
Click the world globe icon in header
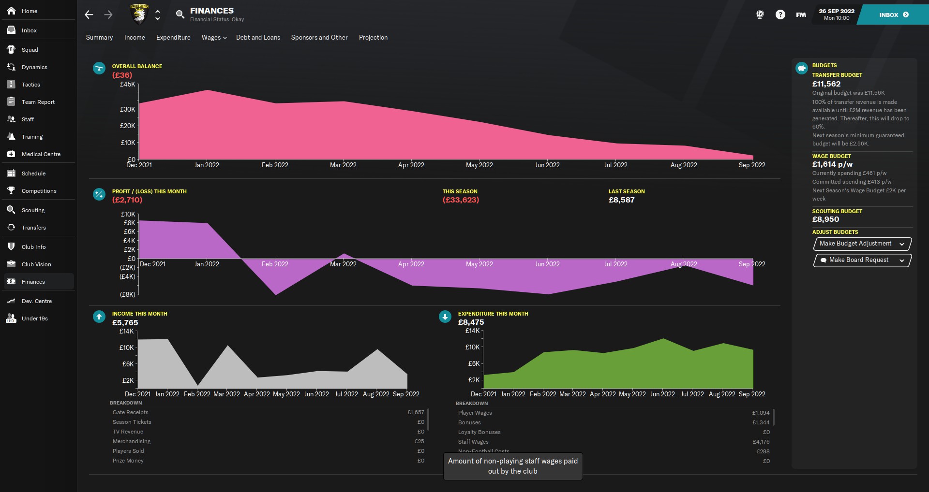(760, 15)
